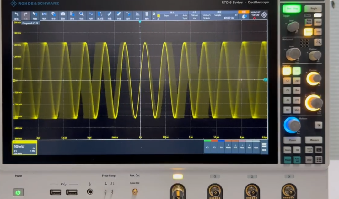Open the C1 100 mV/ channel settings box
This screenshot has height=199, width=339.
click(25, 148)
